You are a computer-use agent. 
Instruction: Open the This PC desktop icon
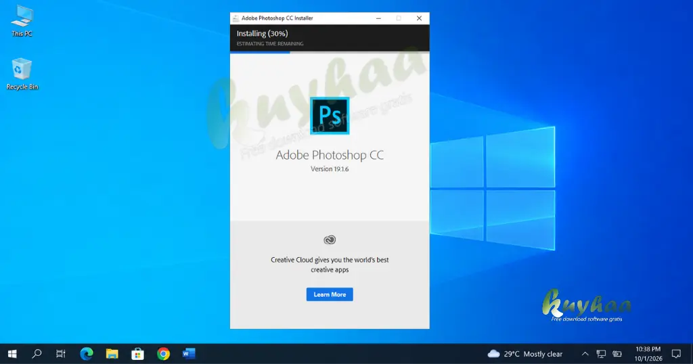22,21
